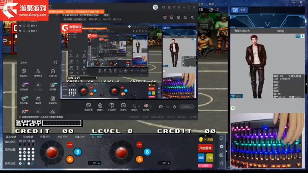Click the gift box icon with red dot
Viewport: 308px width, 173px height.
coord(165,17)
